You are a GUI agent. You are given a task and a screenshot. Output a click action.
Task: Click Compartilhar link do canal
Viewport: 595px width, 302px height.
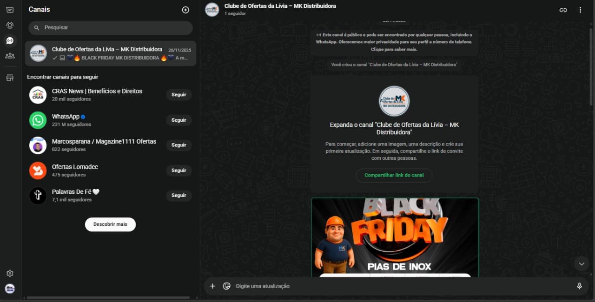[x=394, y=175]
